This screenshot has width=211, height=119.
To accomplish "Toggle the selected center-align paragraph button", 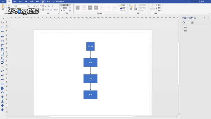I will (x=43, y=10).
